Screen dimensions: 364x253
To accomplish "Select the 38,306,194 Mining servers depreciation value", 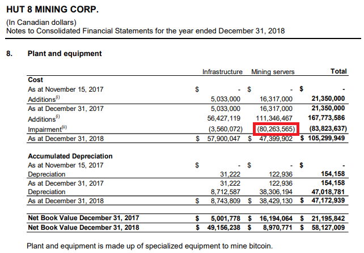I will 276,192.
